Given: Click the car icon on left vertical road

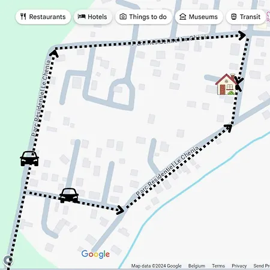Looking at the screenshot, I should tap(29, 158).
